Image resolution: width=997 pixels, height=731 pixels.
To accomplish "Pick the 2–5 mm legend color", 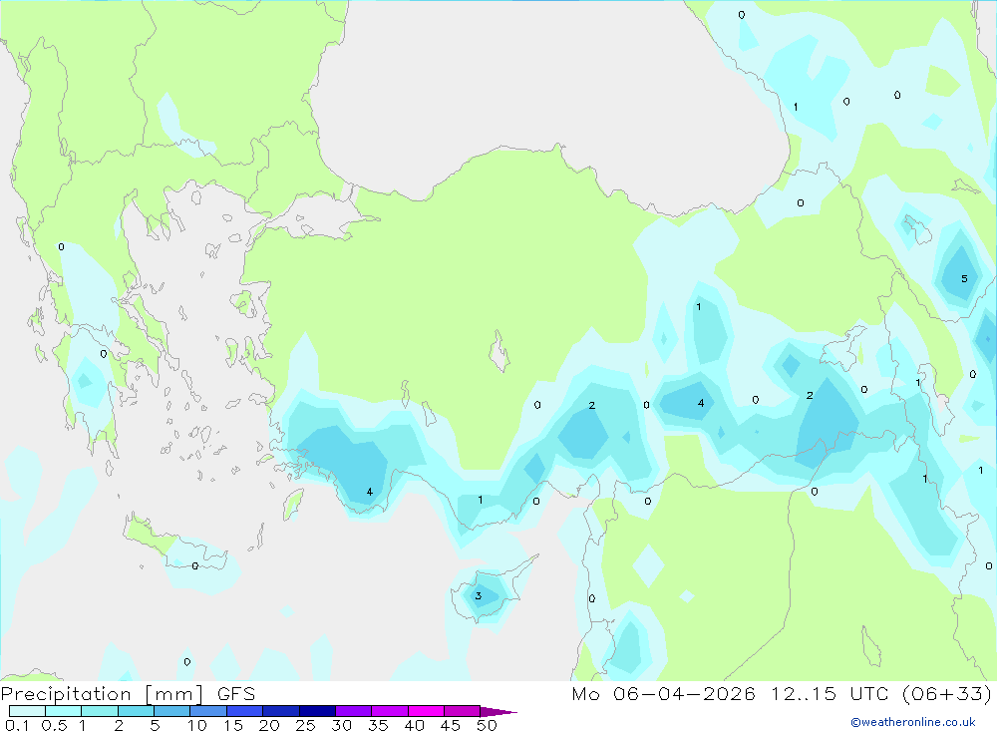I will [136, 711].
